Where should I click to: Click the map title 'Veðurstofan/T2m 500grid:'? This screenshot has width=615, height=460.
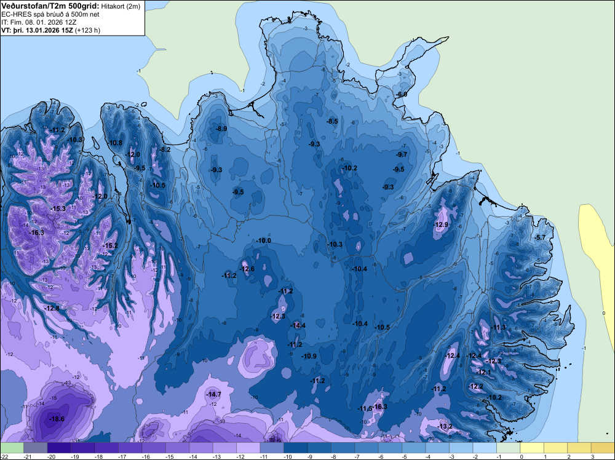(50, 6)
